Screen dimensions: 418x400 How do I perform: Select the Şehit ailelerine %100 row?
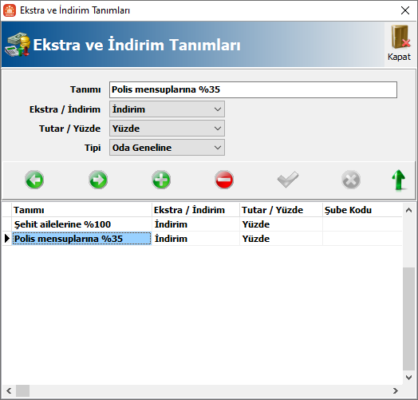(x=202, y=224)
